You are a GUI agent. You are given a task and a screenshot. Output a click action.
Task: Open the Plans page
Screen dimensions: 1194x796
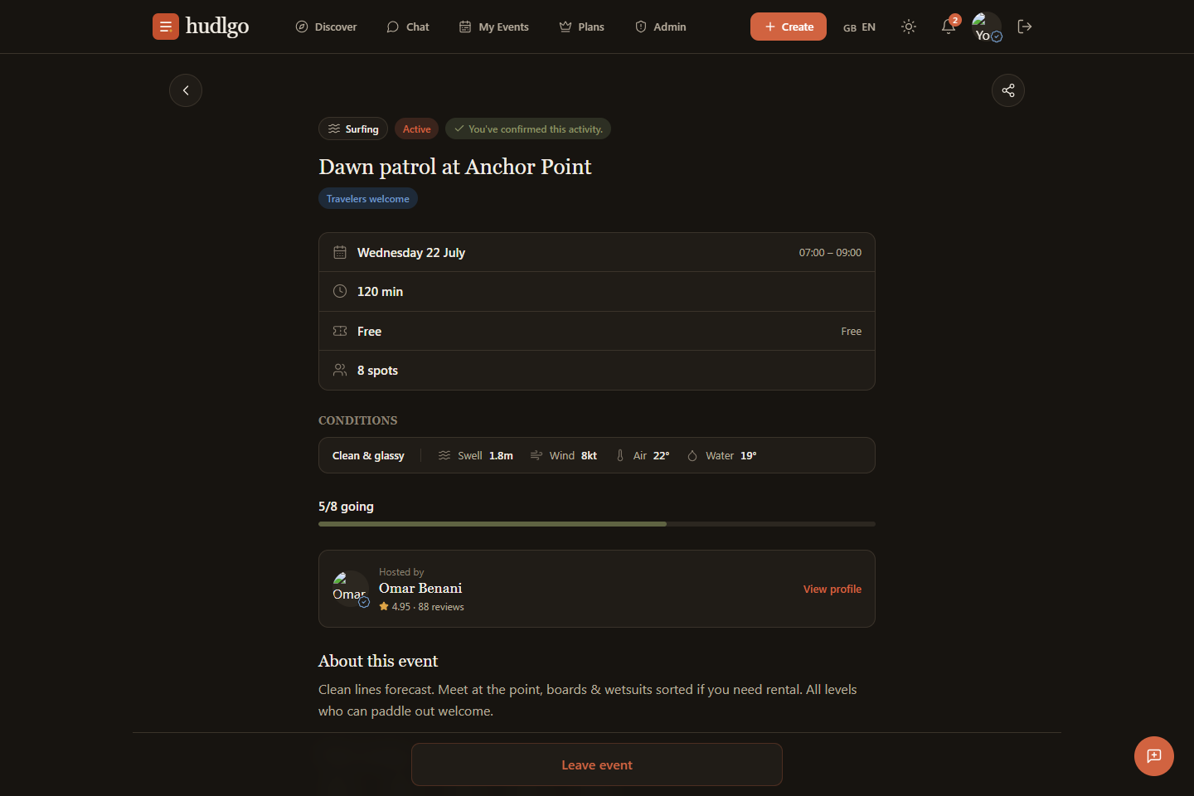point(581,27)
